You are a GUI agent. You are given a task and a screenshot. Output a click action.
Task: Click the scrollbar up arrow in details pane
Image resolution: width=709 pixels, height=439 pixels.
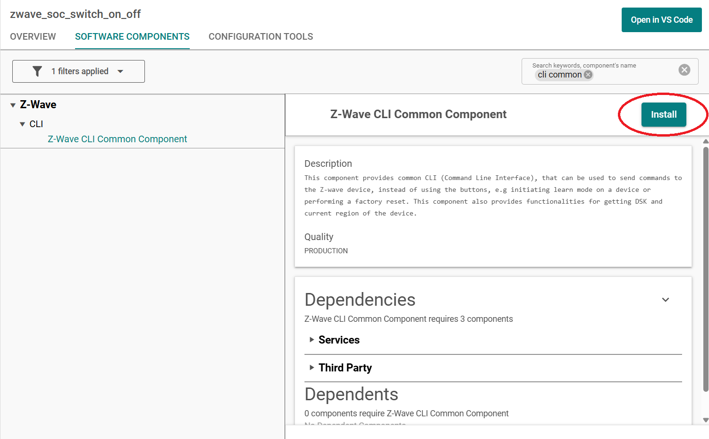706,141
